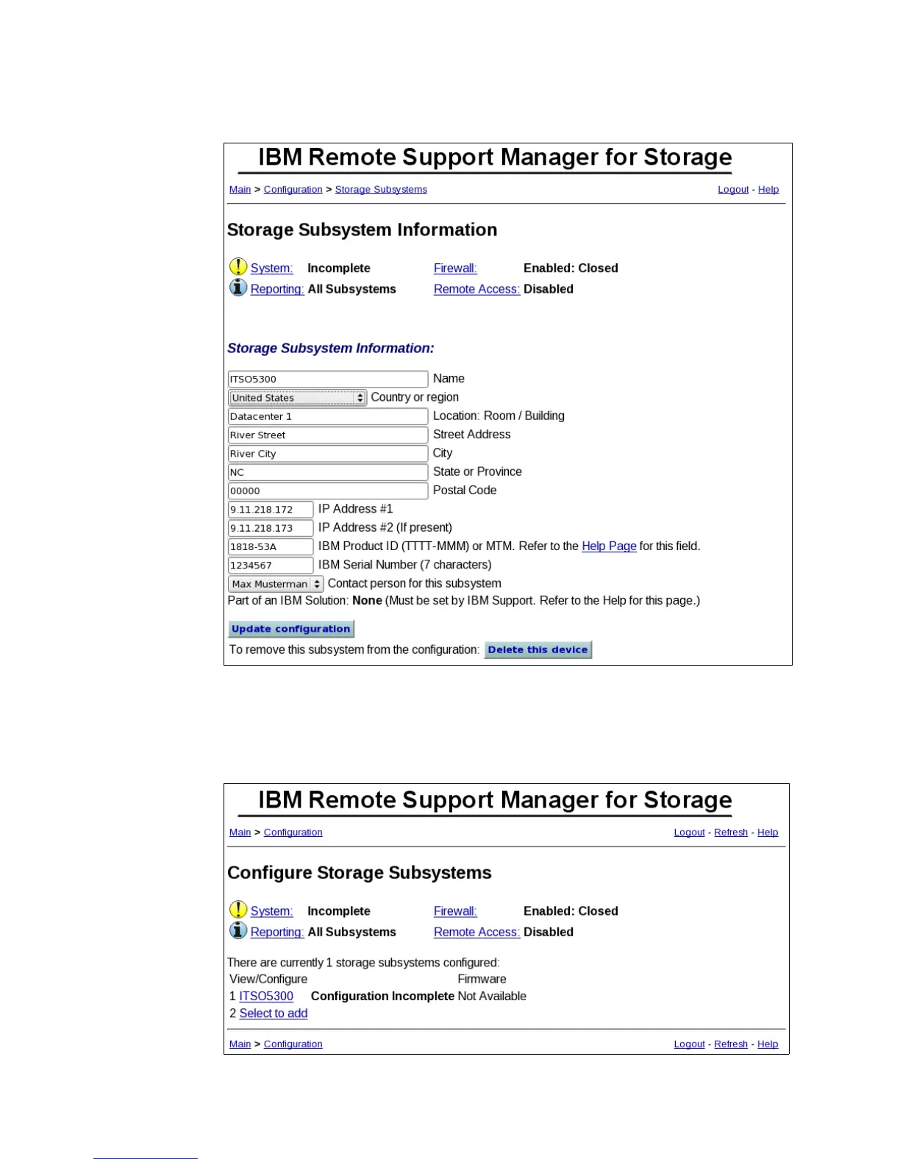Screen dimensions: 900x1165
Task: Open the ITSO5300 subsystem link
Action: click(x=266, y=997)
